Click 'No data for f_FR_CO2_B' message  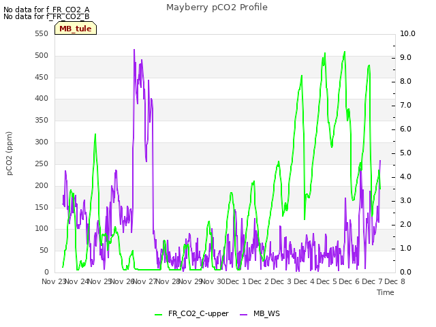[46, 16]
